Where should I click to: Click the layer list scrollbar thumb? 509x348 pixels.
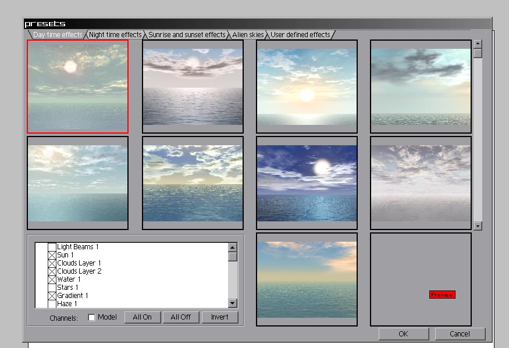[233, 257]
